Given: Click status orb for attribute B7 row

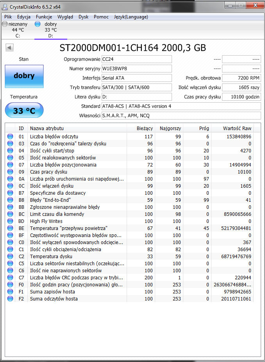Looking at the screenshot, I should click(x=10, y=193).
